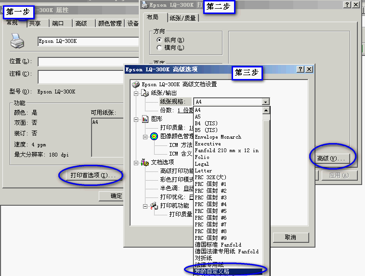Select Legal paper size
Viewport: 365px width, 276px height.
coord(228,164)
